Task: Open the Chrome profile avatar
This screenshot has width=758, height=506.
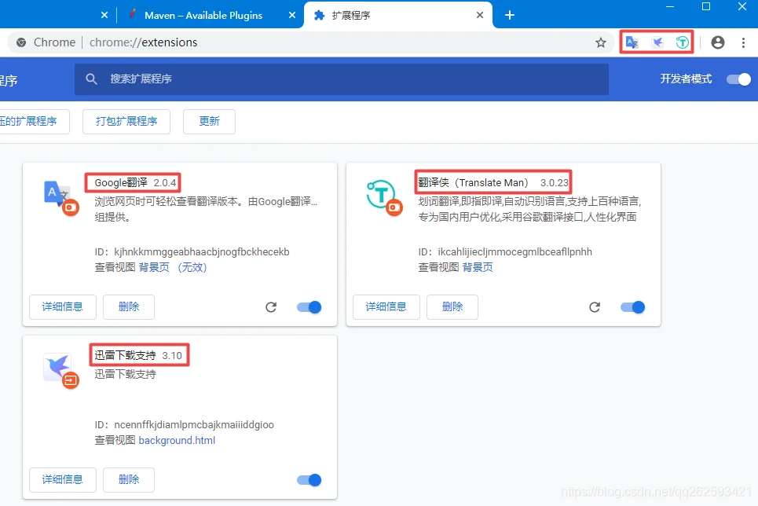Action: 718,42
